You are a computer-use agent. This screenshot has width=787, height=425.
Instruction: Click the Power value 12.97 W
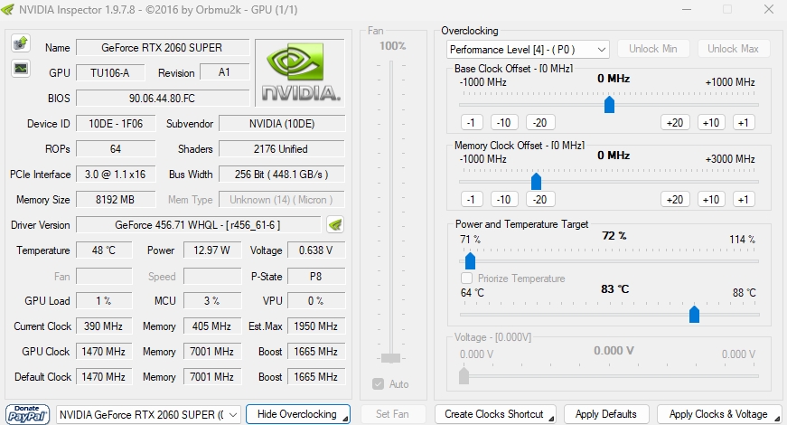211,250
